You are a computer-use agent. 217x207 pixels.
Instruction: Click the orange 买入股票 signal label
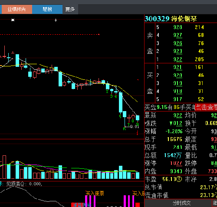tap(95, 193)
